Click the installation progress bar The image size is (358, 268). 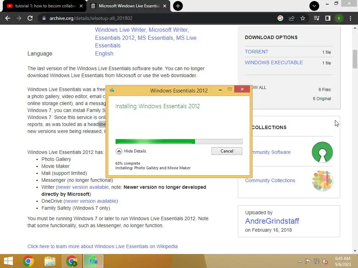179,142
